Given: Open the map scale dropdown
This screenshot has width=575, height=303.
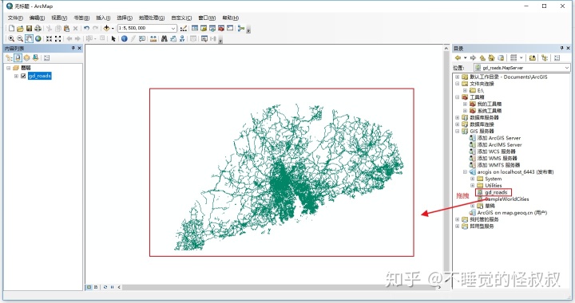Looking at the screenshot, I should tap(173, 28).
